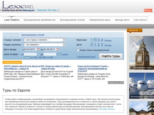Select евро currency option
Viewport: 154px width, 115px height.
point(59,55)
